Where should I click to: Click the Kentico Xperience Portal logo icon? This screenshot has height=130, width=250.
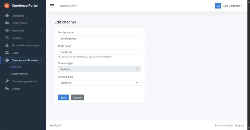[x=7, y=6]
